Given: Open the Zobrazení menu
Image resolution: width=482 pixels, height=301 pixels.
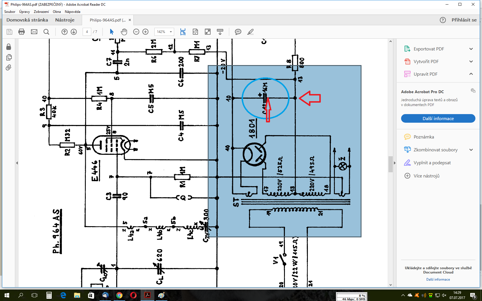Looking at the screenshot, I should click(x=41, y=12).
